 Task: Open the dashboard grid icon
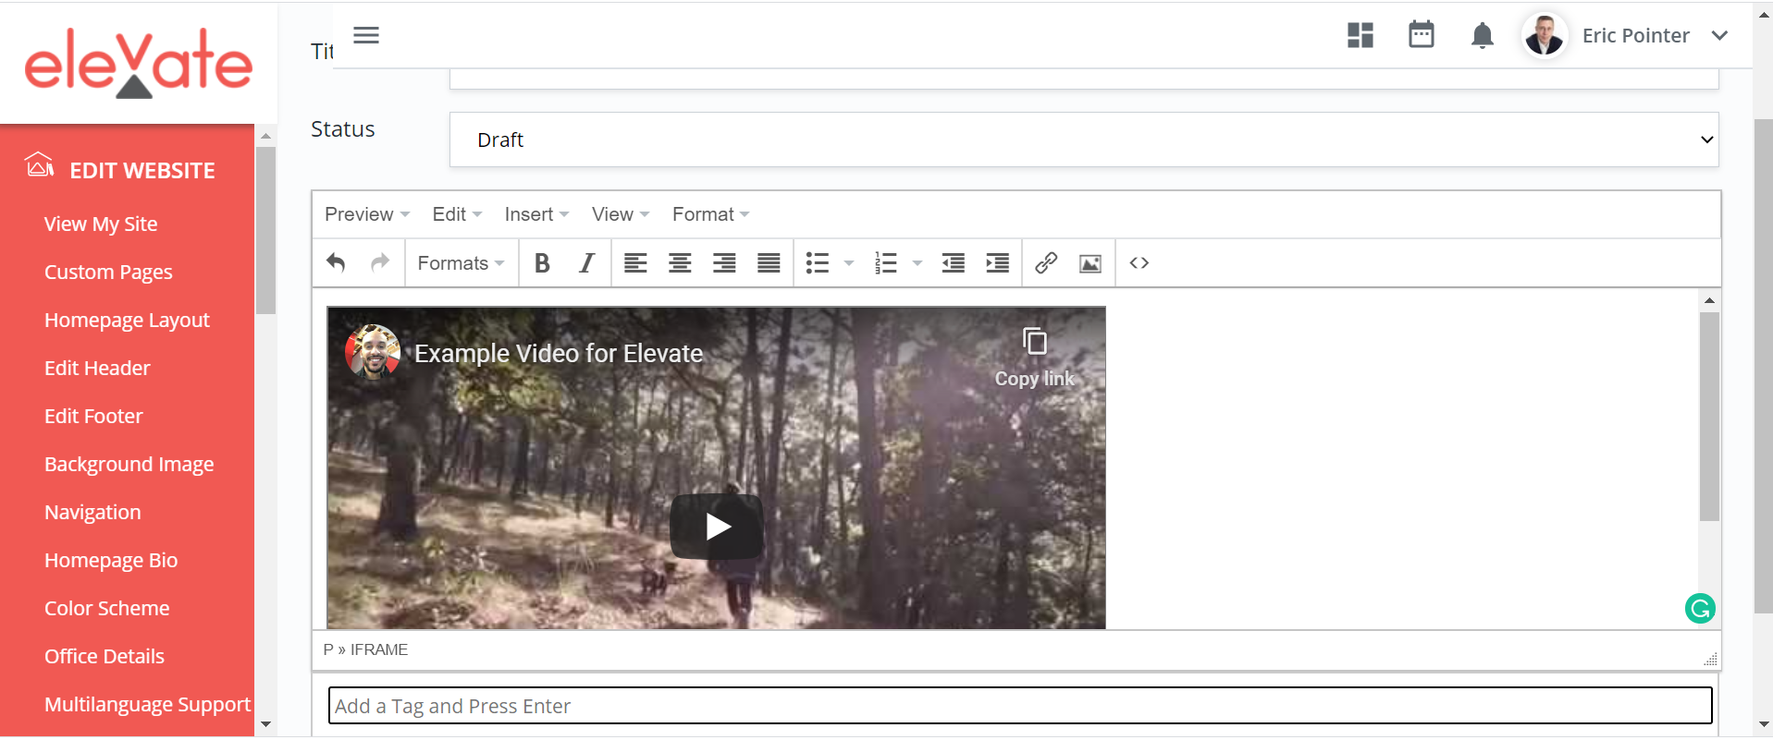tap(1361, 35)
